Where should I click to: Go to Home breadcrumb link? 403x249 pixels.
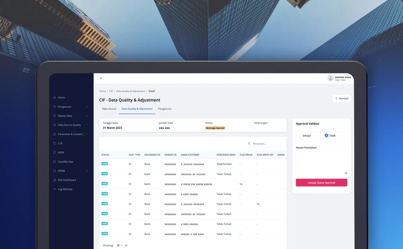[x=102, y=91]
